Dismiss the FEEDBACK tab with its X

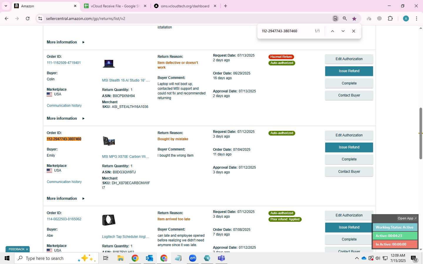point(27,249)
